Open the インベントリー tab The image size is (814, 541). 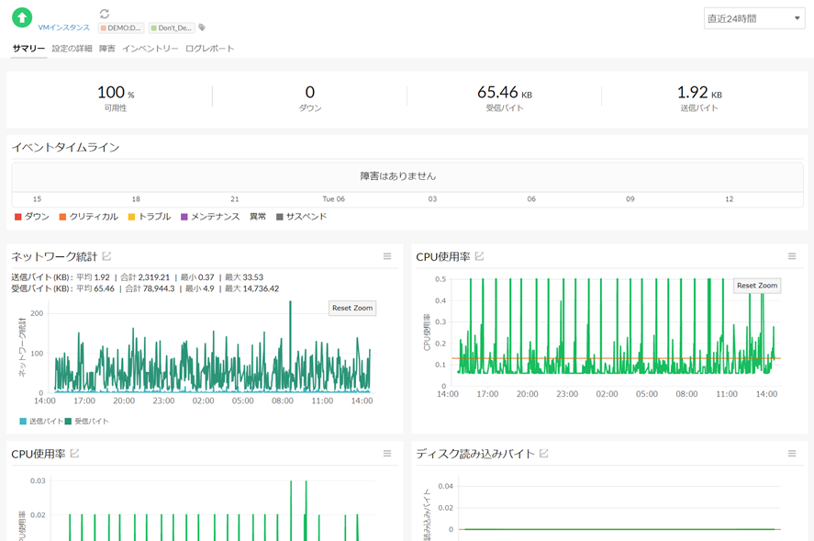click(151, 49)
